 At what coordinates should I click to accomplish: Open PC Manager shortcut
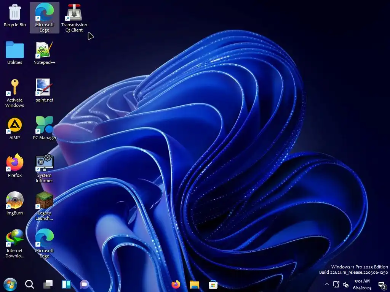click(45, 128)
